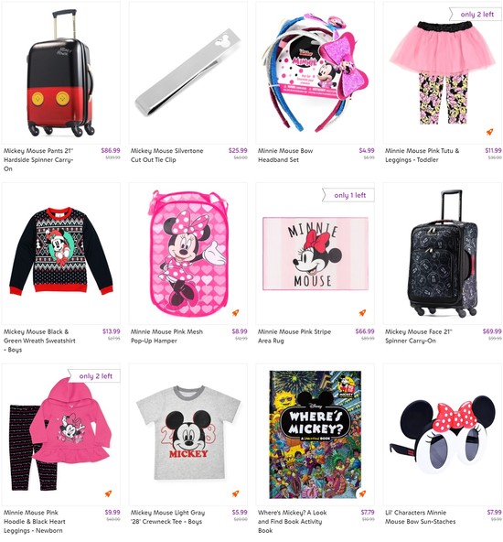Image resolution: width=503 pixels, height=542 pixels.
Task: View the Minnie Sun-Staches sunglasses image
Action: coord(443,435)
